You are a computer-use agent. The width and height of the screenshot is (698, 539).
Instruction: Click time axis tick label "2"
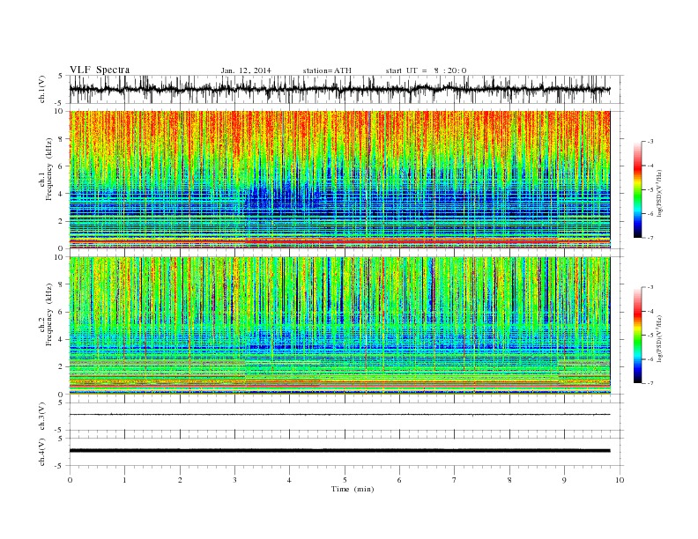click(x=180, y=480)
